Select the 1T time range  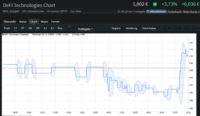pyautogui.click(x=16, y=28)
